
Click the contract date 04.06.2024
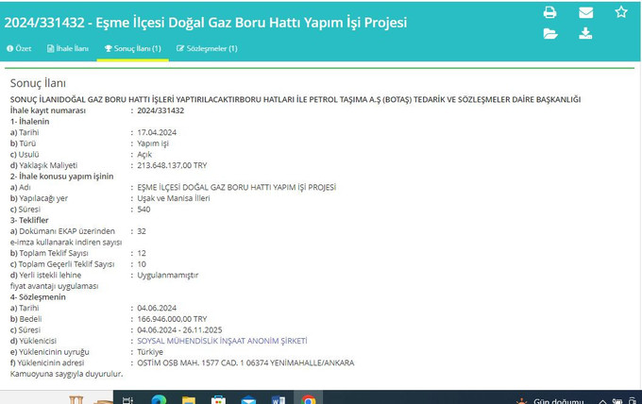click(x=157, y=308)
